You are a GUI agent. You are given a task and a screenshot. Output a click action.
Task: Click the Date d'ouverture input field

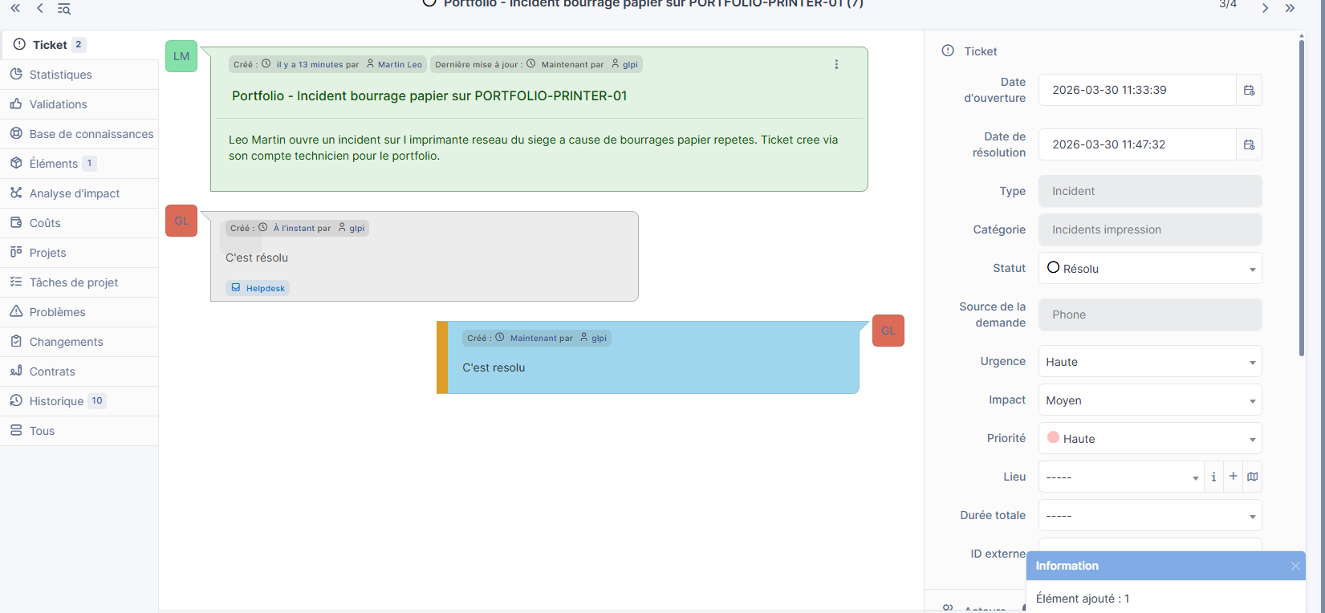[x=1136, y=90]
